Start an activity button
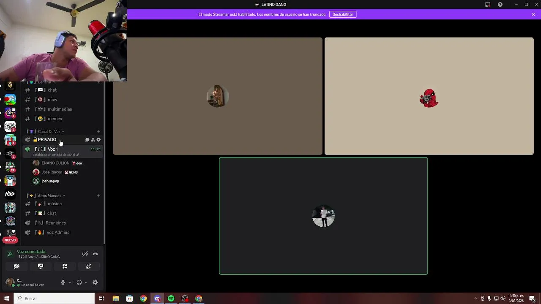Image resolution: width=541 pixels, height=304 pixels. point(65,266)
